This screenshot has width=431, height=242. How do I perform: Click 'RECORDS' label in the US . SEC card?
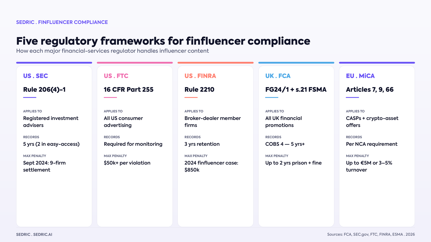click(31, 137)
